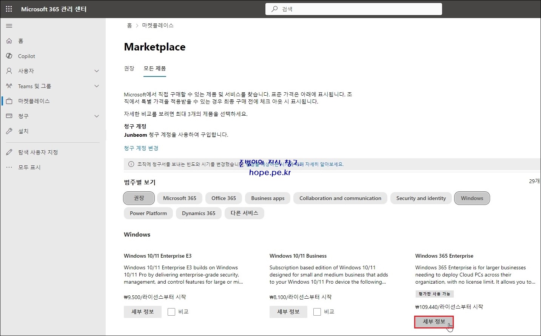Open 마켓플레이스 in the sidebar

[53, 101]
